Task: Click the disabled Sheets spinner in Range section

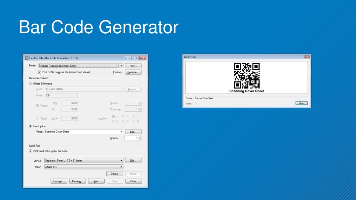Action: point(133,103)
